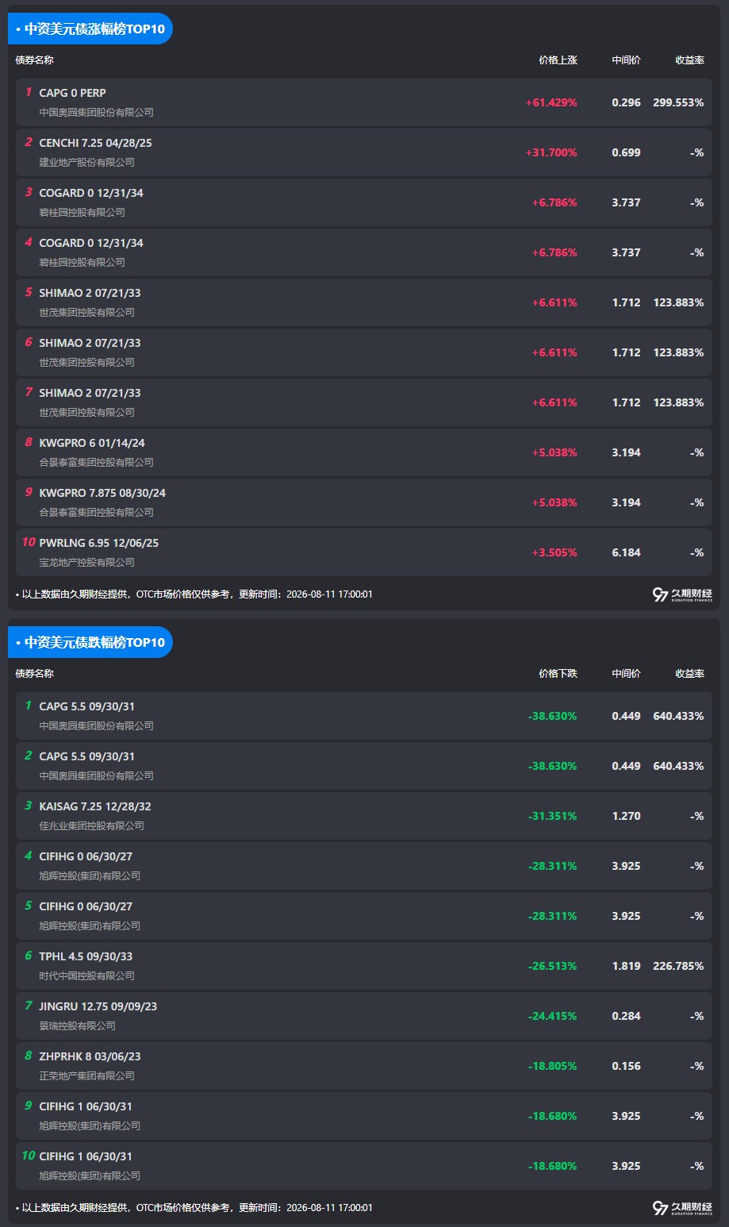The height and width of the screenshot is (1227, 729).
Task: Open rank 10 CIFIHG 1 06/30/31 row
Action: (364, 1166)
